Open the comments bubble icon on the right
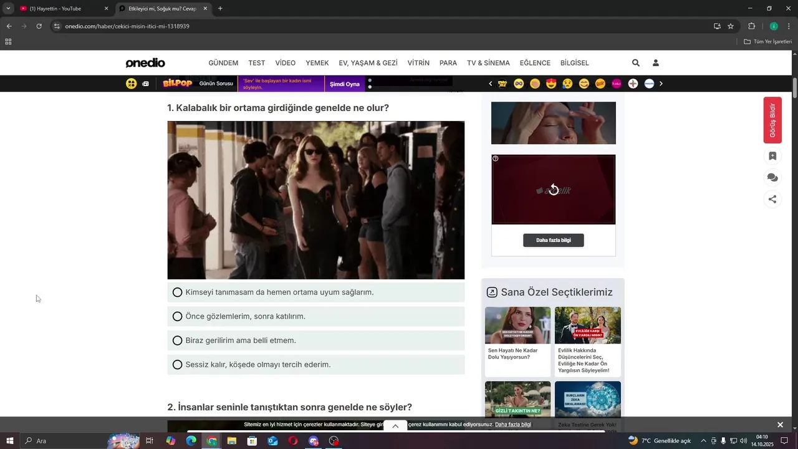798x449 pixels. [x=772, y=178]
